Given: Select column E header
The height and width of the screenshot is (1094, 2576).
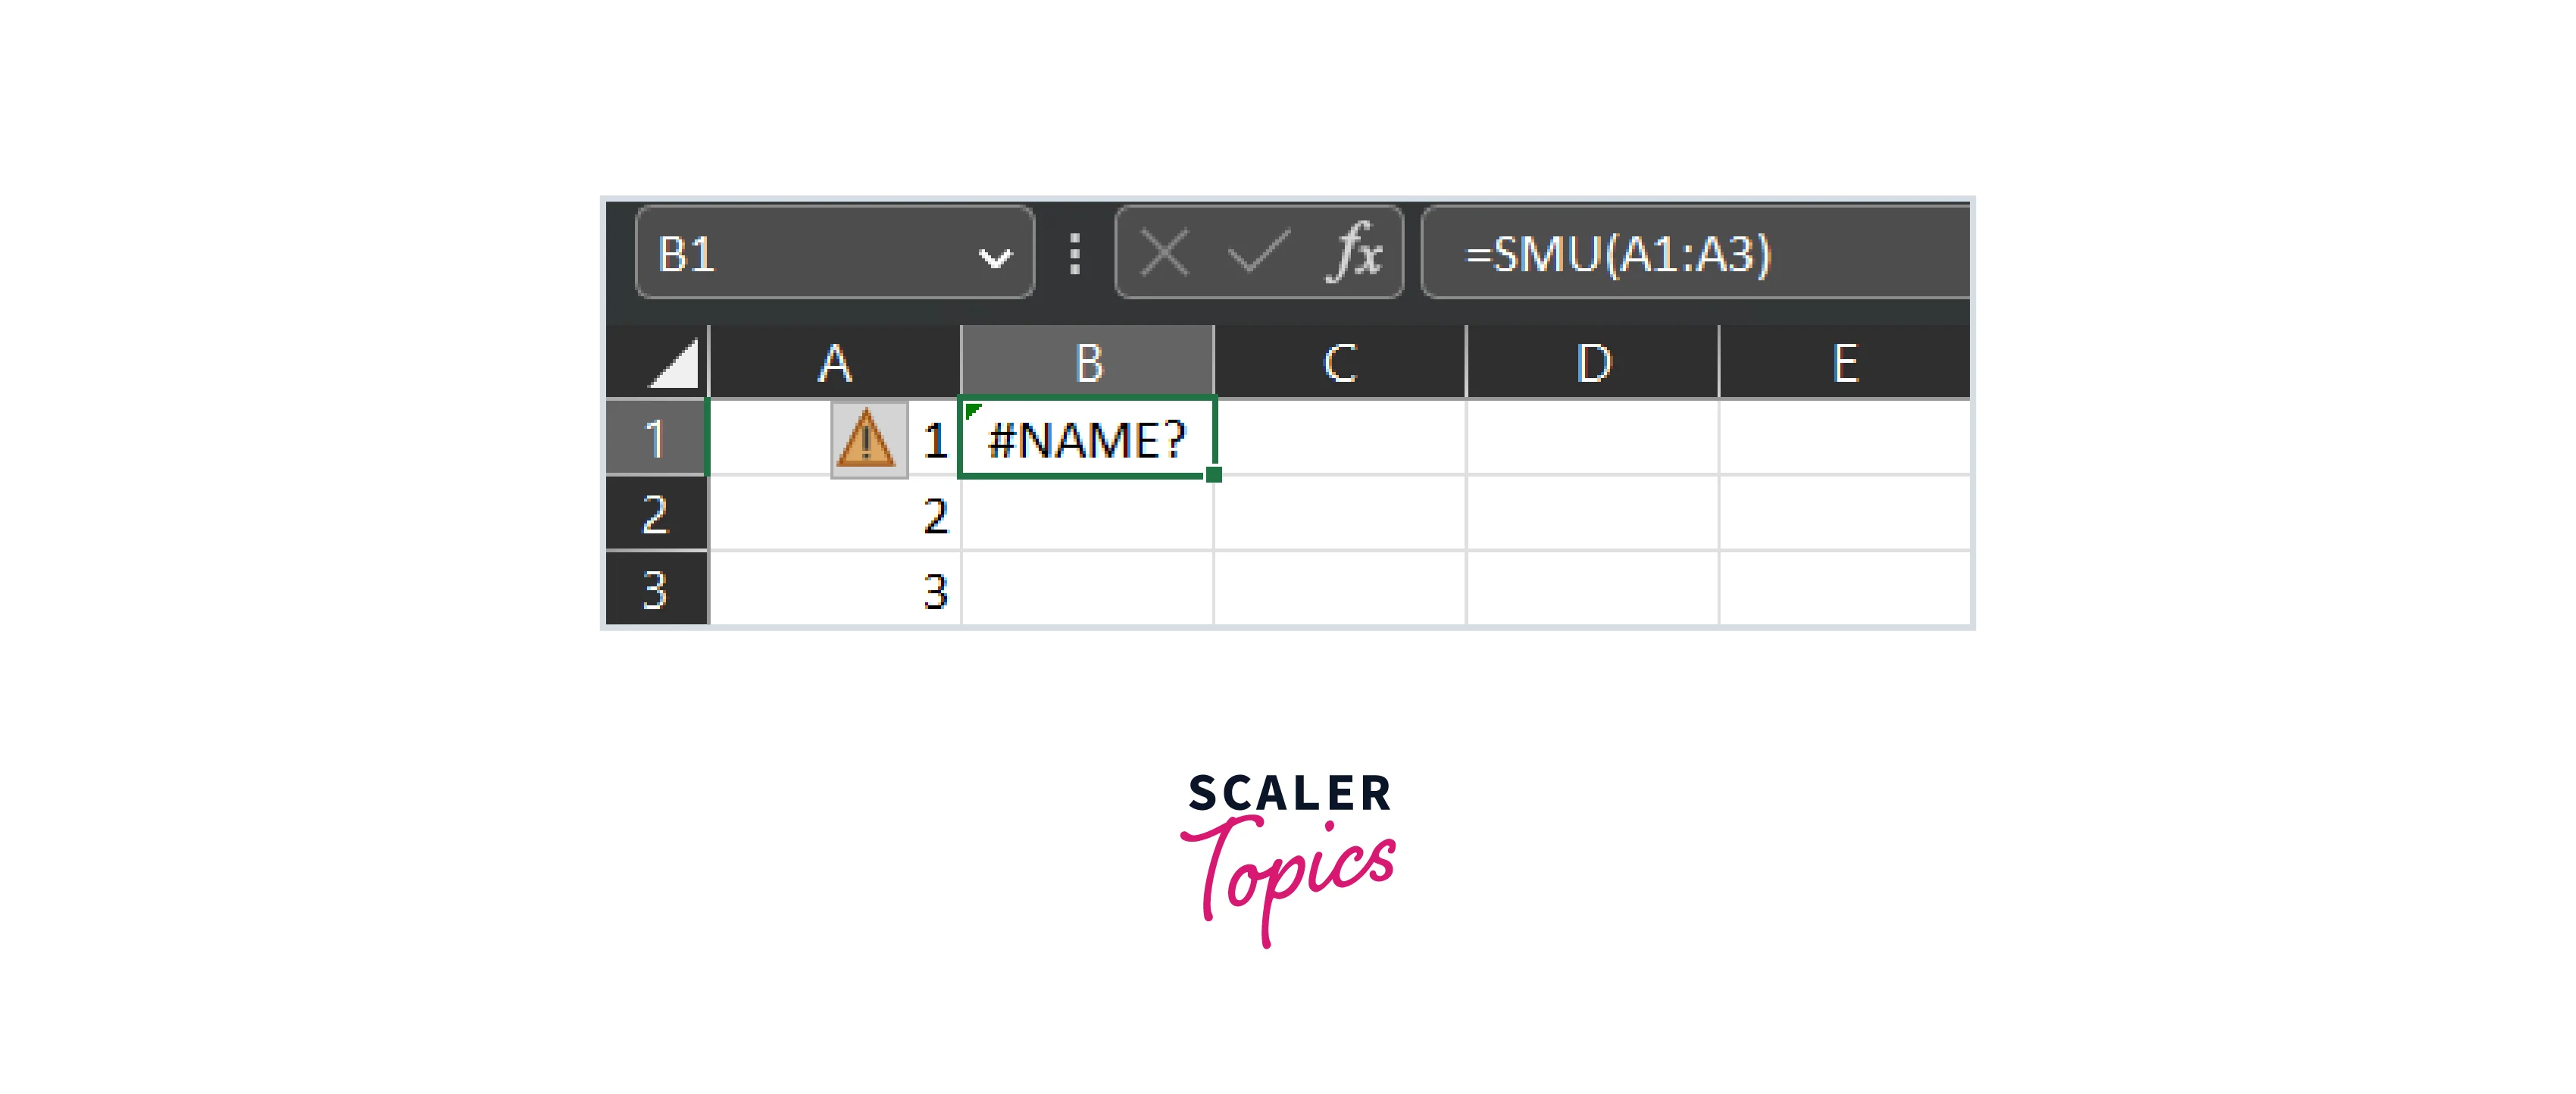Looking at the screenshot, I should coord(1845,362).
